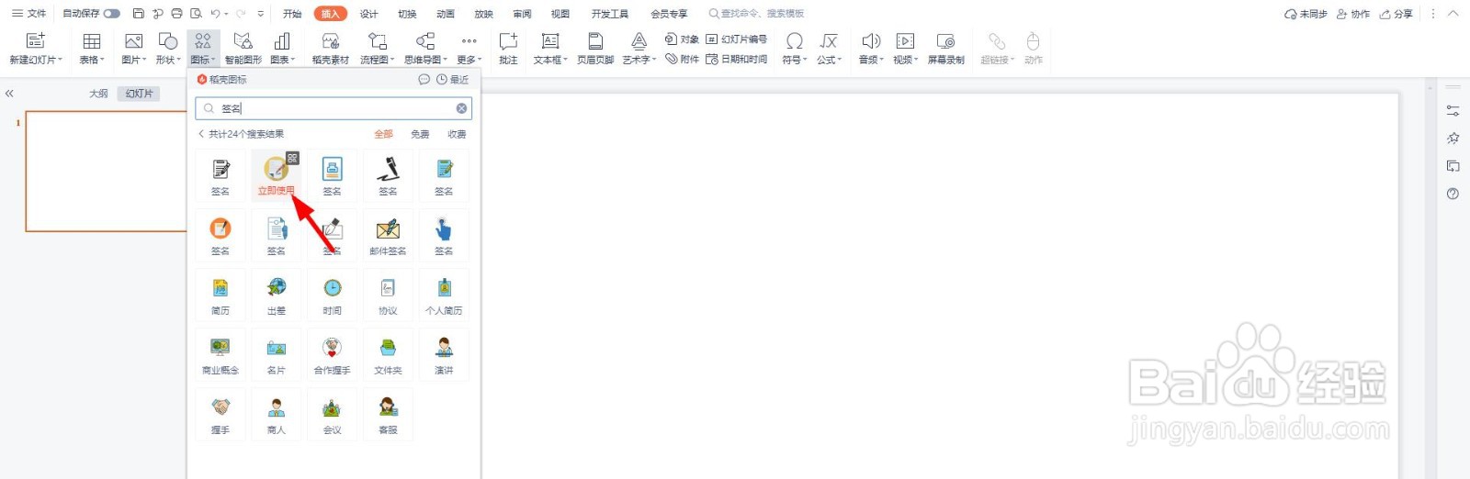
Task: Clear the icon search text
Action: pyautogui.click(x=461, y=108)
